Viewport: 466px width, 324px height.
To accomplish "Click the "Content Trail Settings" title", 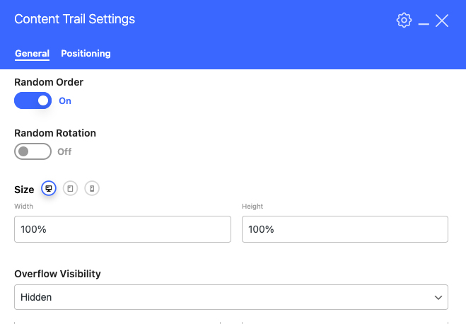I will pos(74,20).
